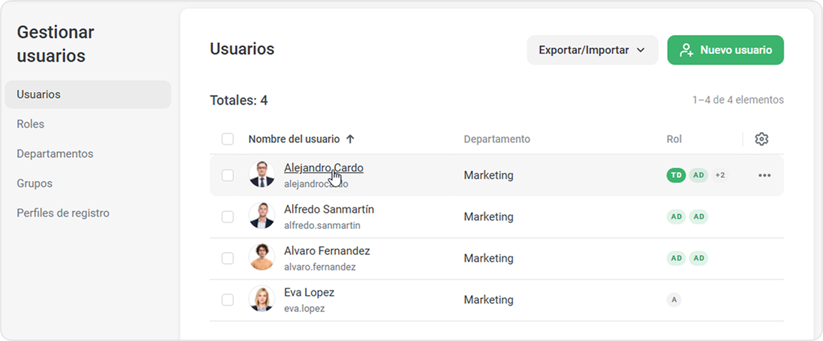
Task: Click Eva Lopez's profile avatar
Action: [x=261, y=299]
